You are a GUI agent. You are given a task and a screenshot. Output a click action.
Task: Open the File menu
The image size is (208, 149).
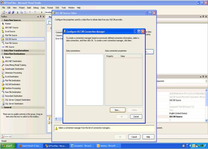tap(4, 8)
